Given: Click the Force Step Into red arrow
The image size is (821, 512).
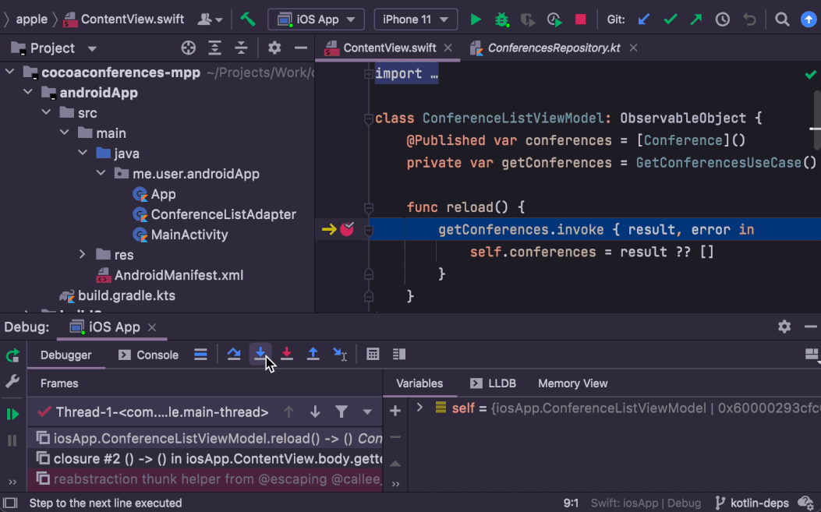Looking at the screenshot, I should point(287,355).
